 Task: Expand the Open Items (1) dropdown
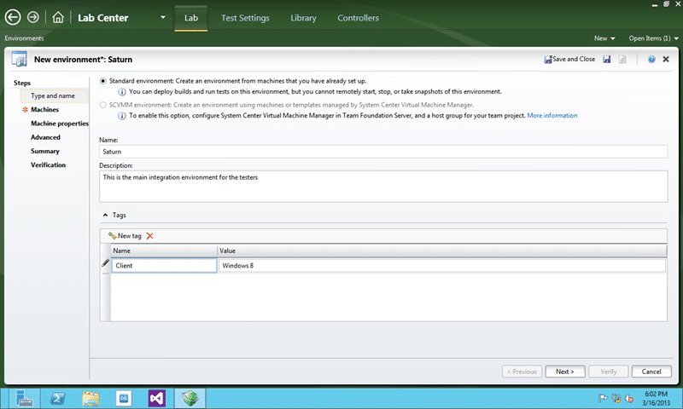pyautogui.click(x=653, y=38)
